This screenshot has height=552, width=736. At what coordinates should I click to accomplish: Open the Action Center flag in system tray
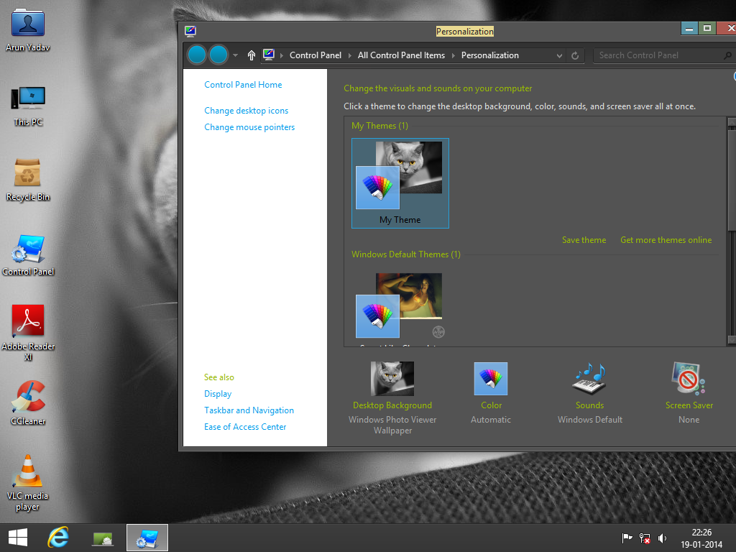(626, 538)
